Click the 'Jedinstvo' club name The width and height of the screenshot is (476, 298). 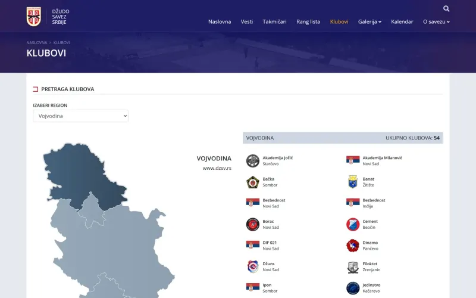tap(371, 285)
